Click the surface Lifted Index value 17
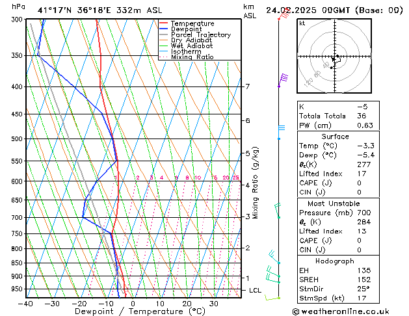The width and height of the screenshot is (409, 316). (x=362, y=174)
